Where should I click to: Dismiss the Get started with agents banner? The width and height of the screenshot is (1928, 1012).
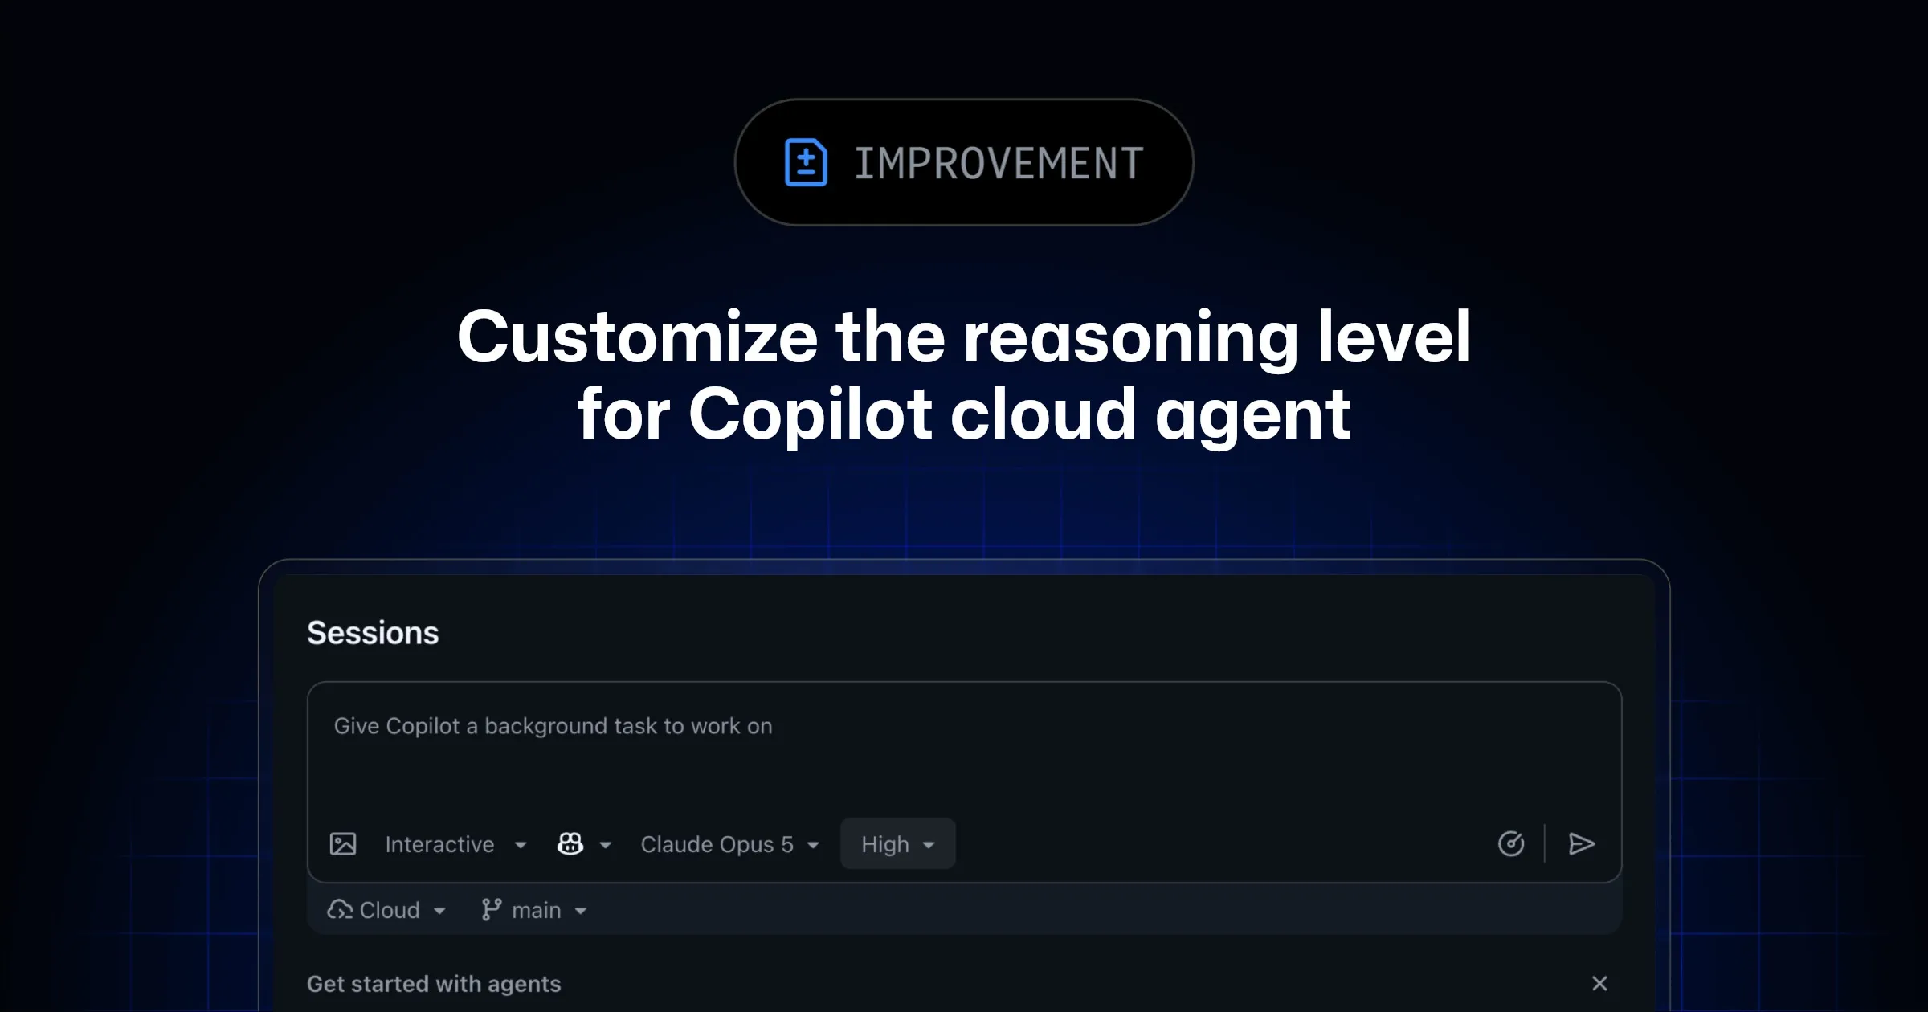[1599, 983]
